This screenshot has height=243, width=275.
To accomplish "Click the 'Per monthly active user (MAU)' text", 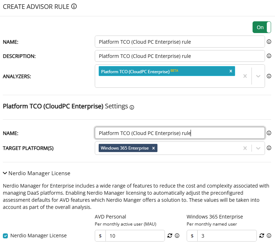I will coord(125,224).
